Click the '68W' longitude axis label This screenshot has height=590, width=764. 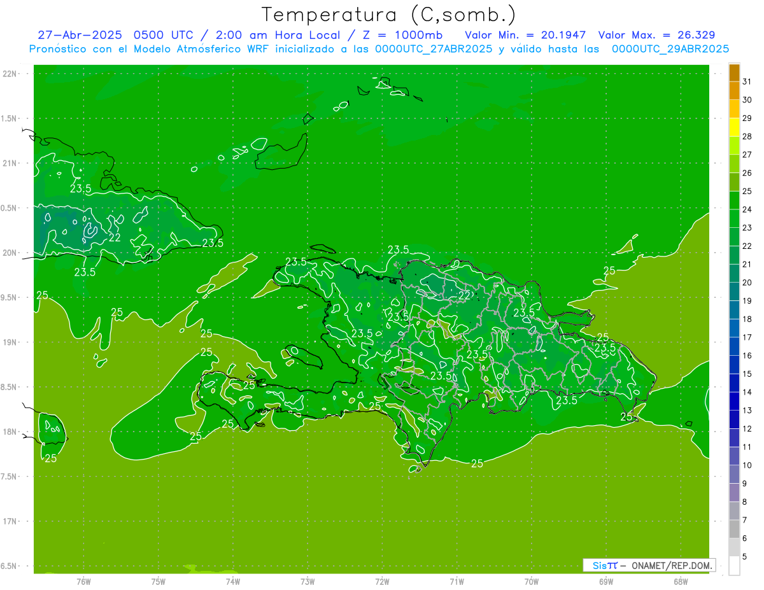click(680, 582)
